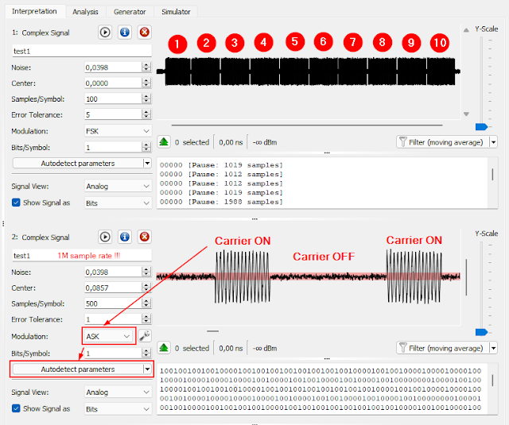Click green up-arrow icon for signal 2
This screenshot has height=425, width=509.
164,348
